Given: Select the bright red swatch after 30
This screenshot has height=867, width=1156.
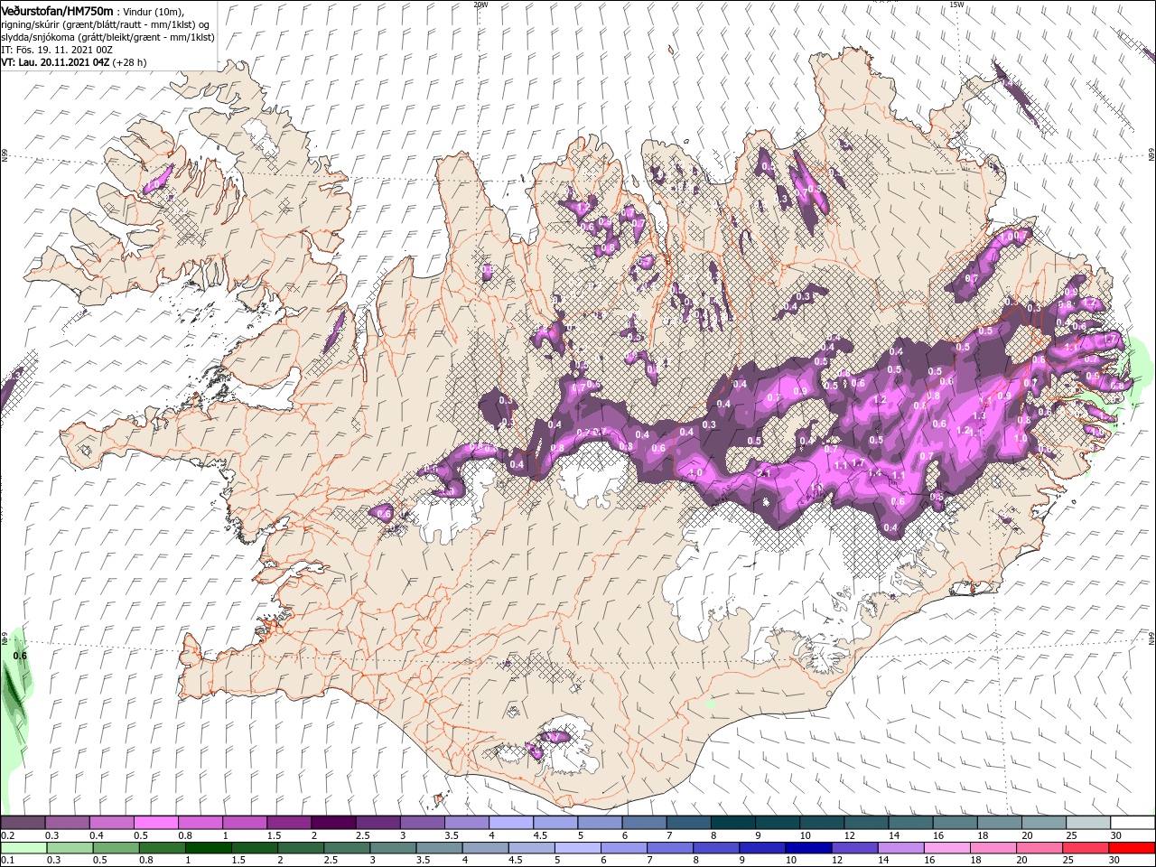Looking at the screenshot, I should point(1132,848).
